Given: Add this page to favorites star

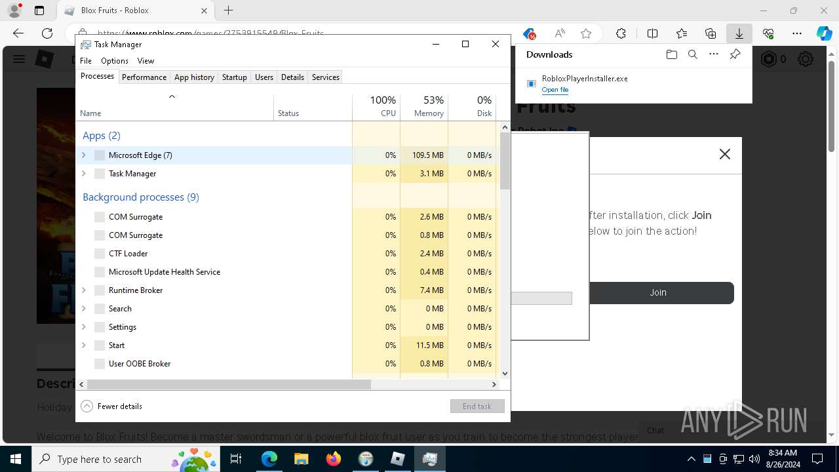Looking at the screenshot, I should (x=586, y=33).
